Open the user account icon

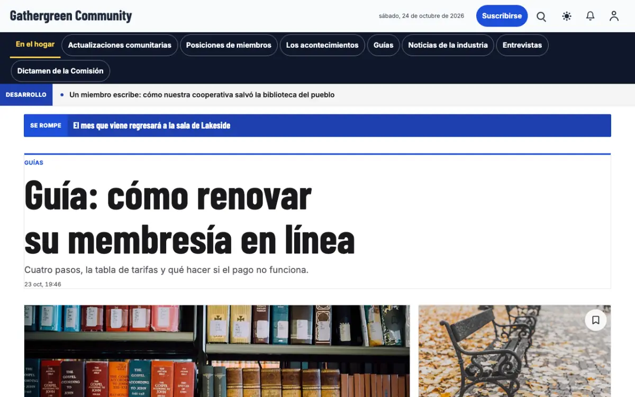coord(614,16)
